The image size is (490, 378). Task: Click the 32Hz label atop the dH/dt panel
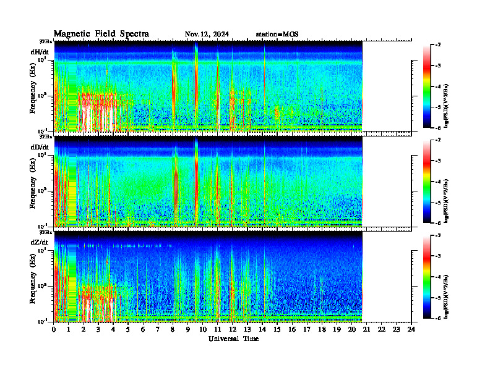tap(45, 41)
